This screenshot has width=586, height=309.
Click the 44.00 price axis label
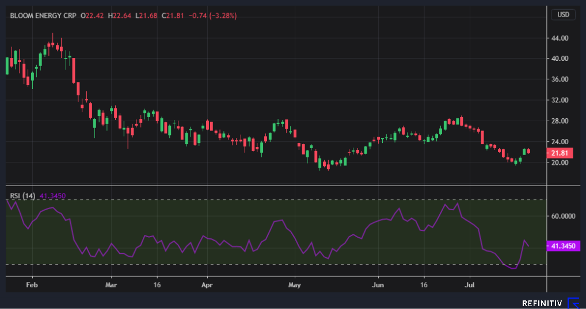click(x=561, y=38)
